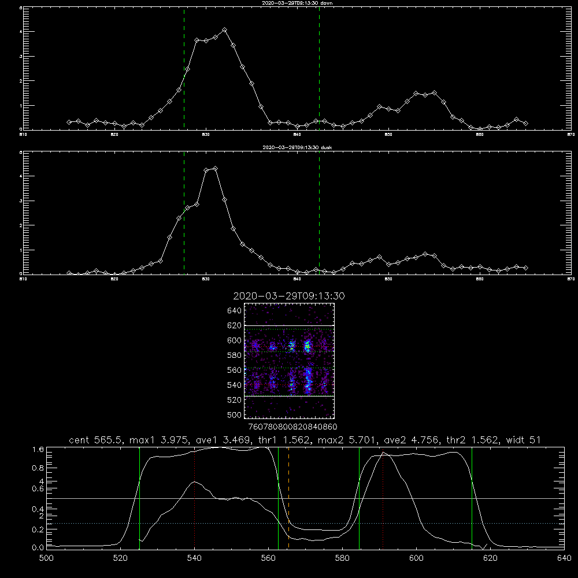Click the '2020-03-29T09:13:30 dusk' plot title
Screen dimensions: 578x578
tap(297, 147)
